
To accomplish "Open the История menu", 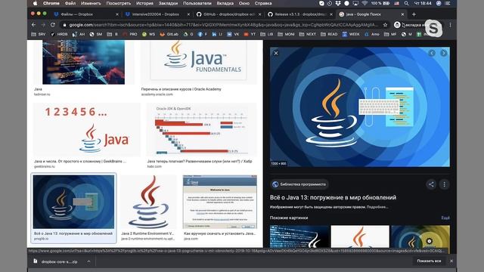I will pos(144,3).
